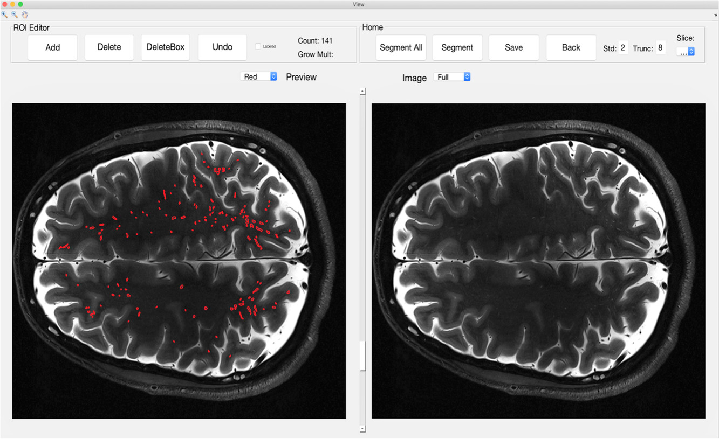Edit the Std value field

point(622,48)
